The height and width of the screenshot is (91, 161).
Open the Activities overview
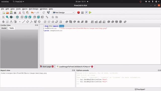click(x=5, y=2)
